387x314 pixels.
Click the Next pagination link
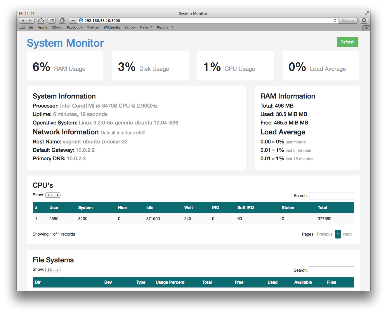[x=347, y=234]
